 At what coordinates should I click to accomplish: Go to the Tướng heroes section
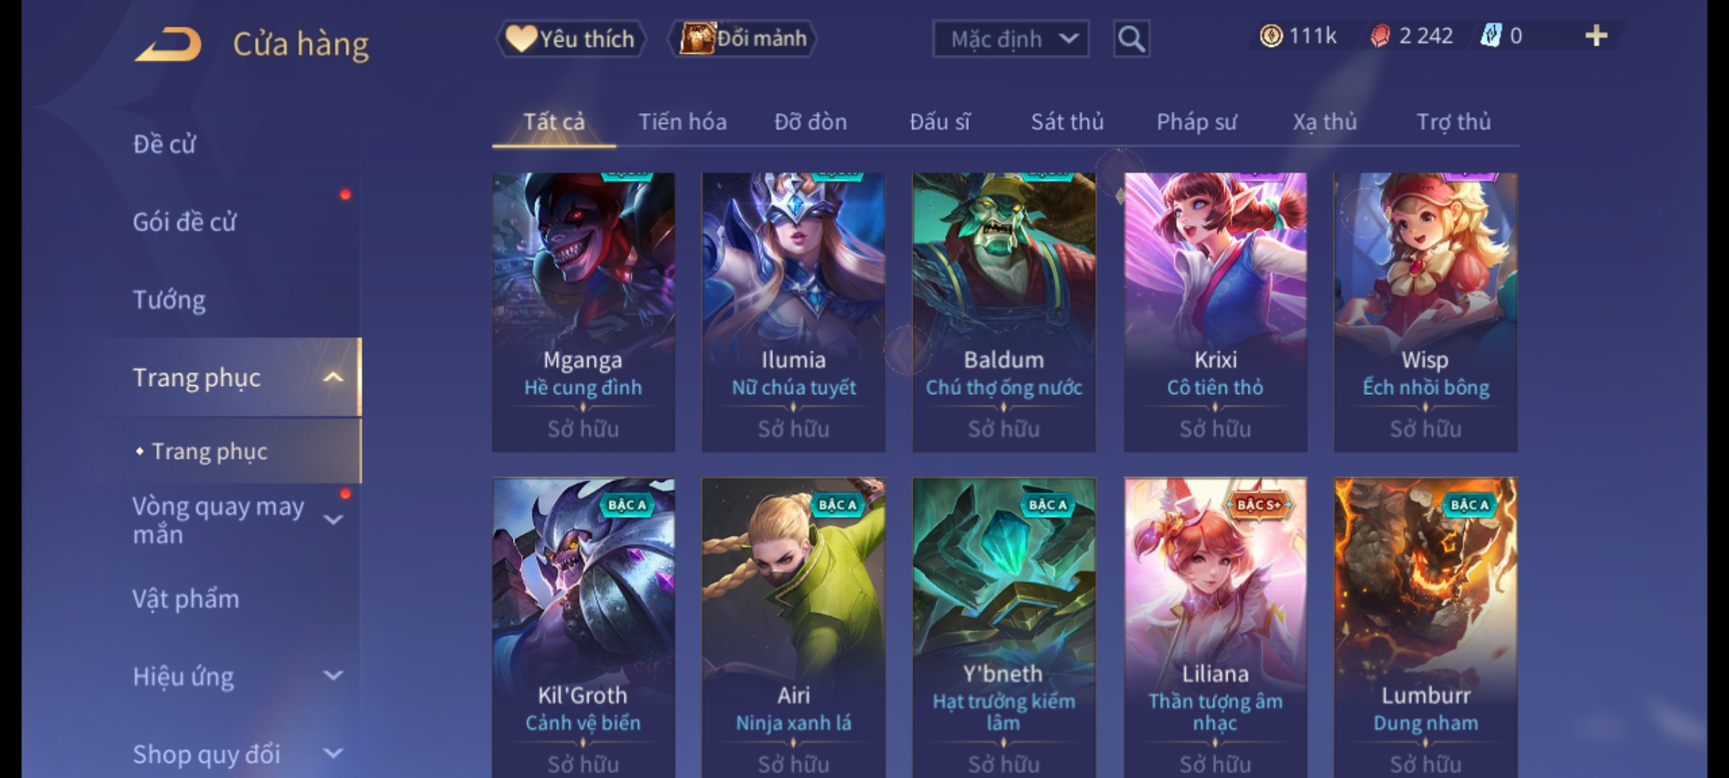[169, 300]
